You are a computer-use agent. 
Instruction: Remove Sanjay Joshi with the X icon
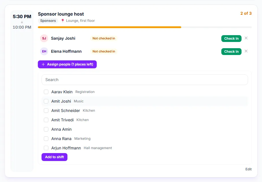pyautogui.click(x=246, y=38)
